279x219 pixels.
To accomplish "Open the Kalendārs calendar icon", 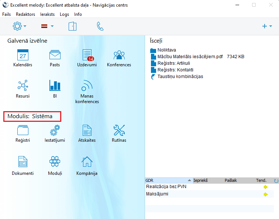I will [x=23, y=55].
